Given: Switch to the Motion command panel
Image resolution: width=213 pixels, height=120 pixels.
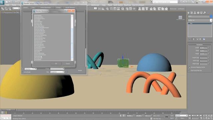Looking at the screenshot, I should click(198, 13).
